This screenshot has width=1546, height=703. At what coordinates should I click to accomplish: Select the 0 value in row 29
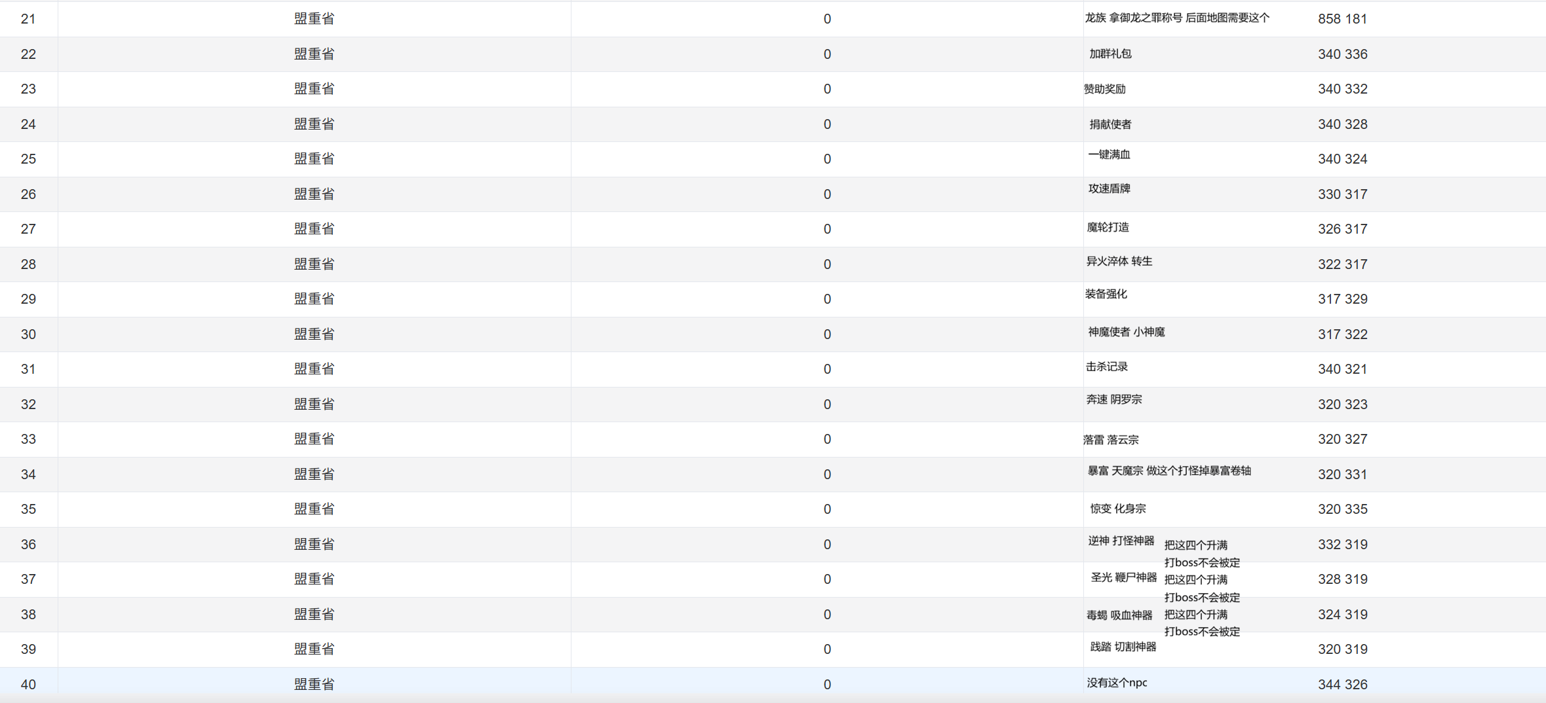[826, 299]
